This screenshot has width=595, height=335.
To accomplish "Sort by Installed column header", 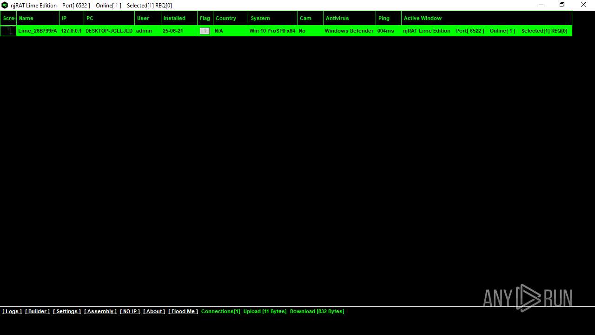I will [179, 18].
